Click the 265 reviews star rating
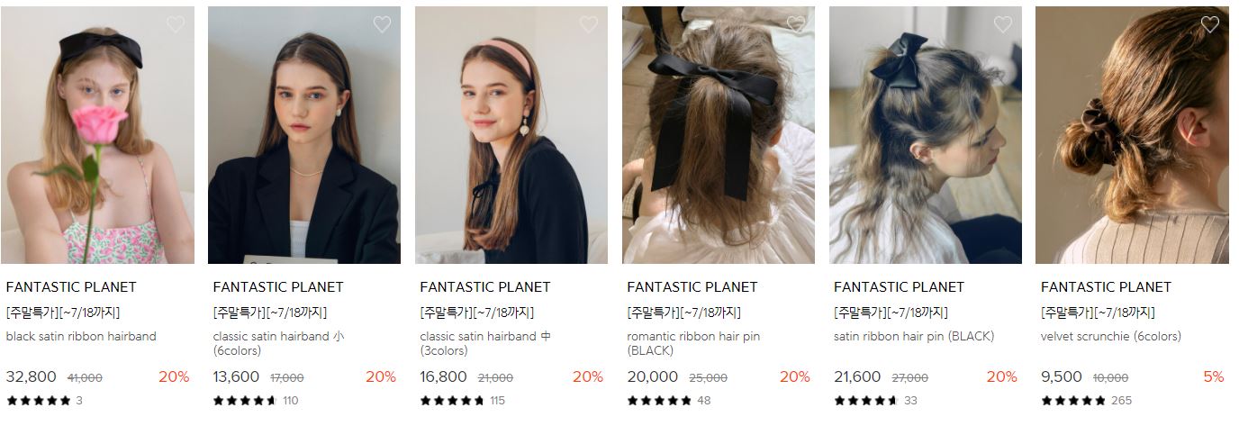 (x=1086, y=401)
